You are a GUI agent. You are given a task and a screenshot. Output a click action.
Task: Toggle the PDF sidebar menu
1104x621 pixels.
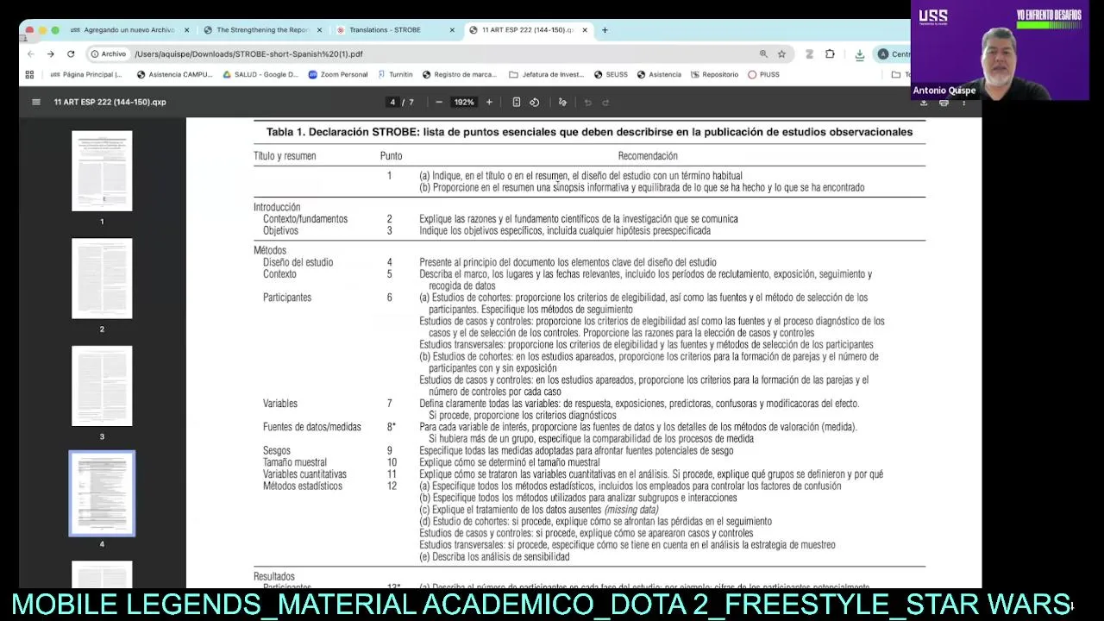coord(36,102)
